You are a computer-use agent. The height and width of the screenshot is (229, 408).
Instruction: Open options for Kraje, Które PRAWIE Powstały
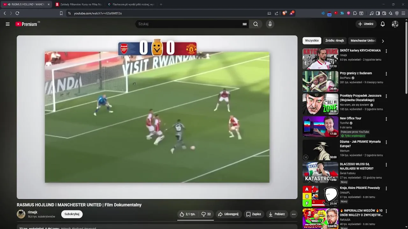(x=386, y=188)
